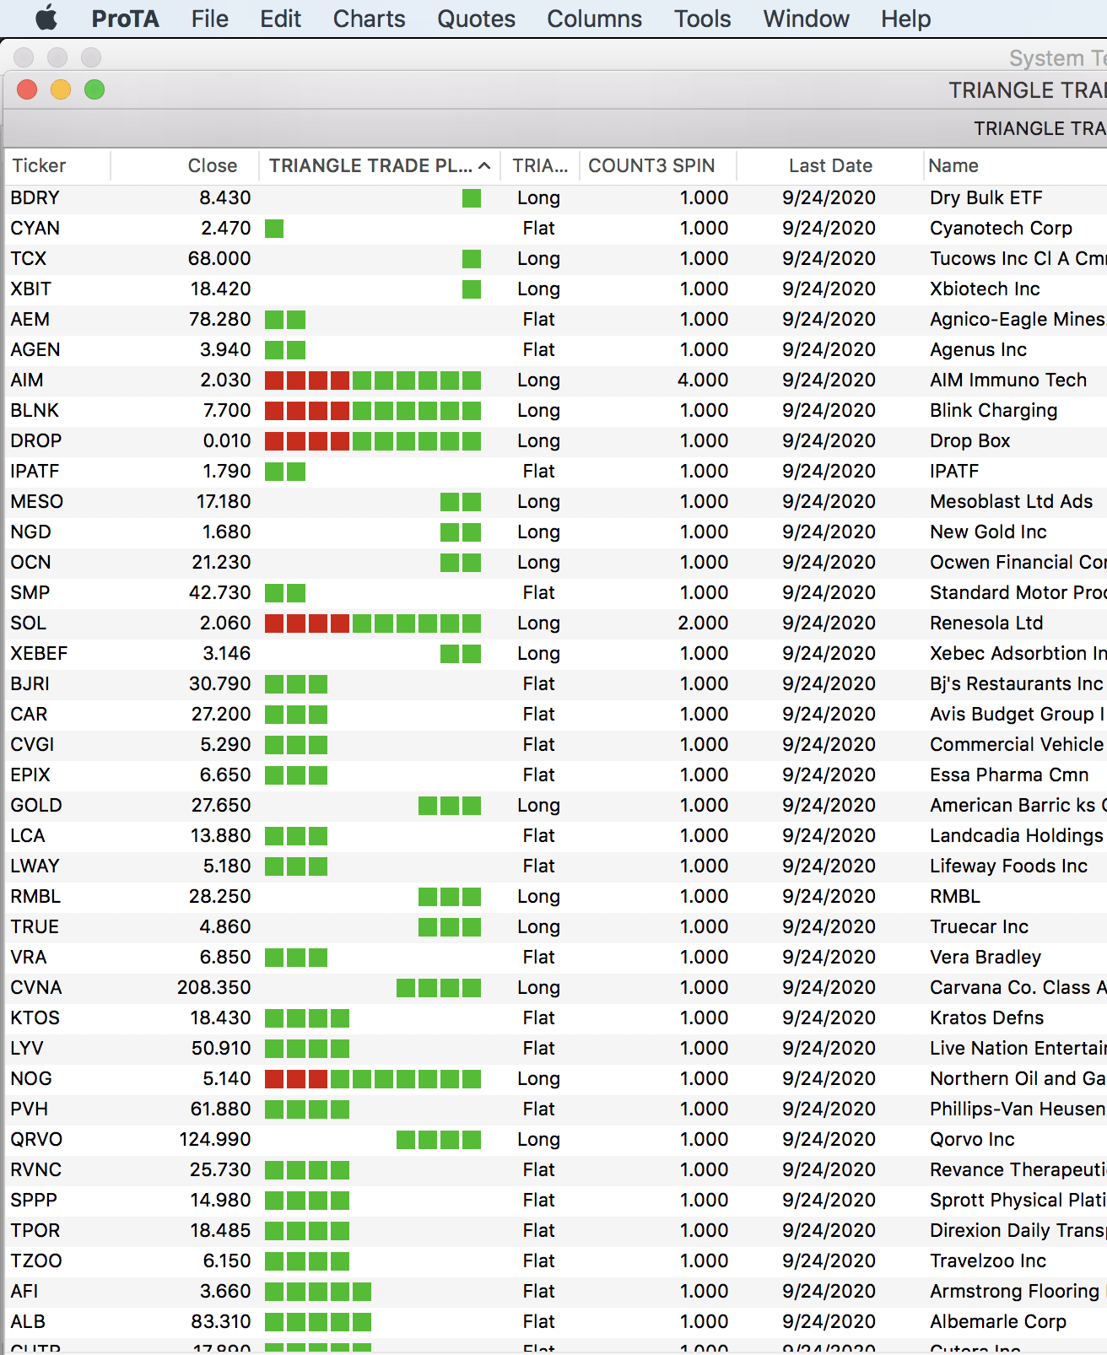Select the AGEN ticker
Screen dimensions: 1107x1355
[35, 349]
